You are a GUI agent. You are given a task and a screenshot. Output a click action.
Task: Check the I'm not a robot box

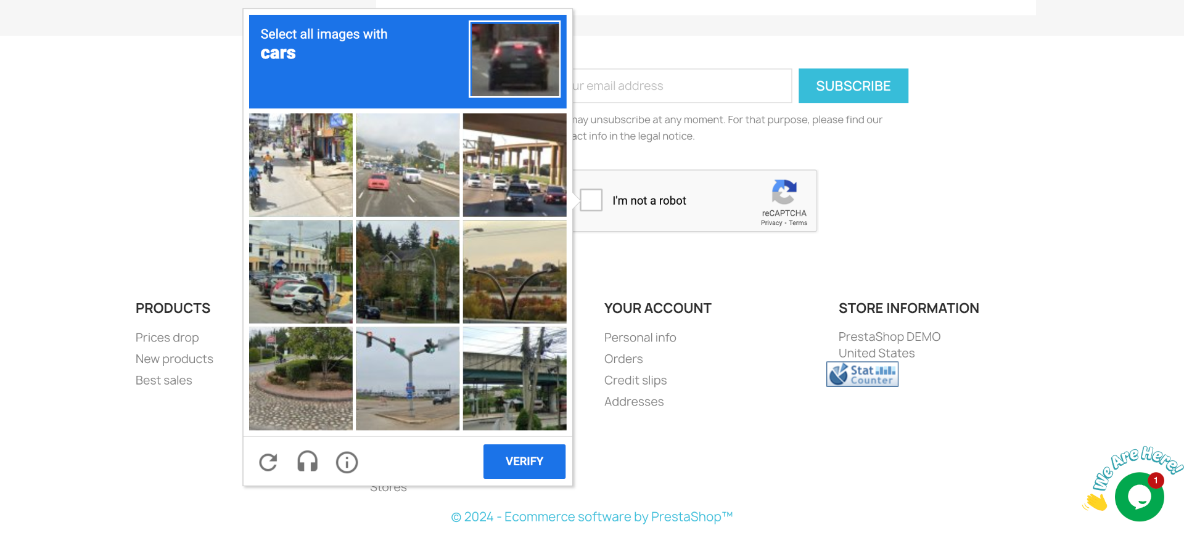pyautogui.click(x=591, y=200)
